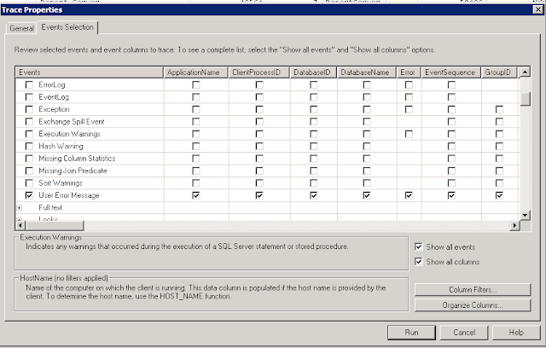Click the DatabaseName column header
Viewport: 546px width, 348px height.
[367, 72]
